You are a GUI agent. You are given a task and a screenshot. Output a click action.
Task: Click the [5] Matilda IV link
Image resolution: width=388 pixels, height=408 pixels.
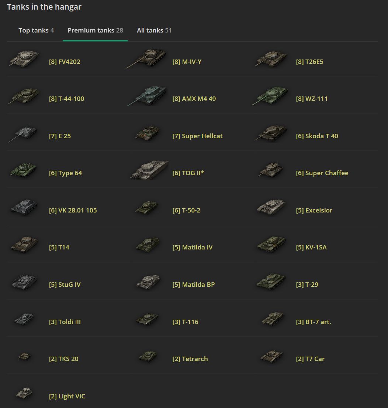(192, 247)
